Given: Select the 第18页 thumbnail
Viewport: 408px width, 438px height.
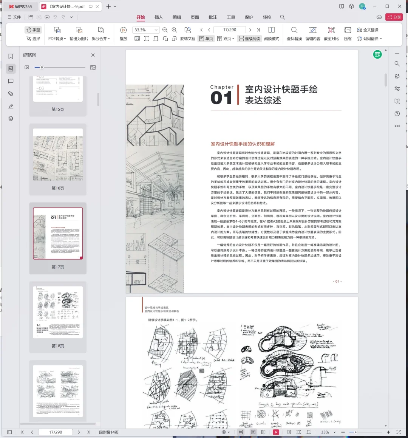Looking at the screenshot, I should pos(58,317).
